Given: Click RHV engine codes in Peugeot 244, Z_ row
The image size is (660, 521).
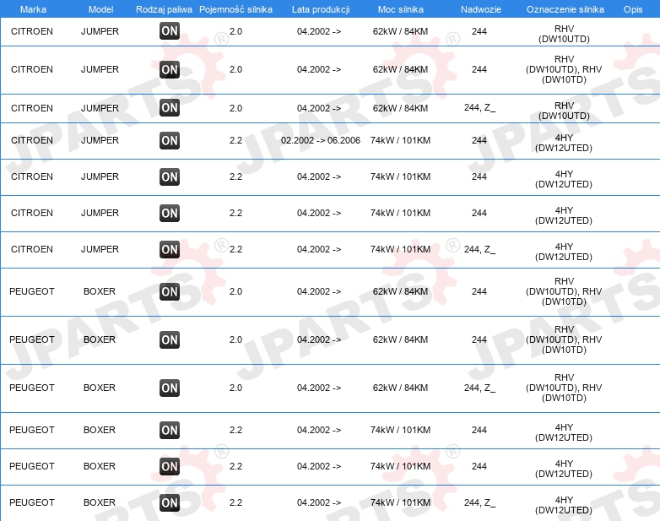Looking at the screenshot, I should tap(564, 388).
